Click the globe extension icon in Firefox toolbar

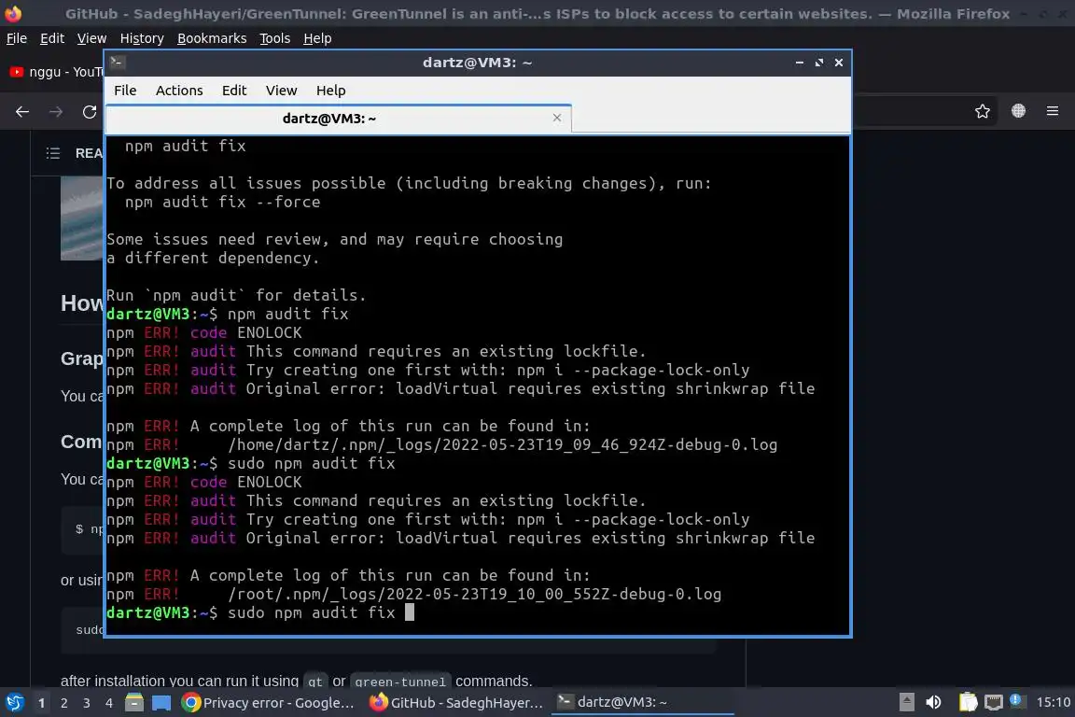1018,111
